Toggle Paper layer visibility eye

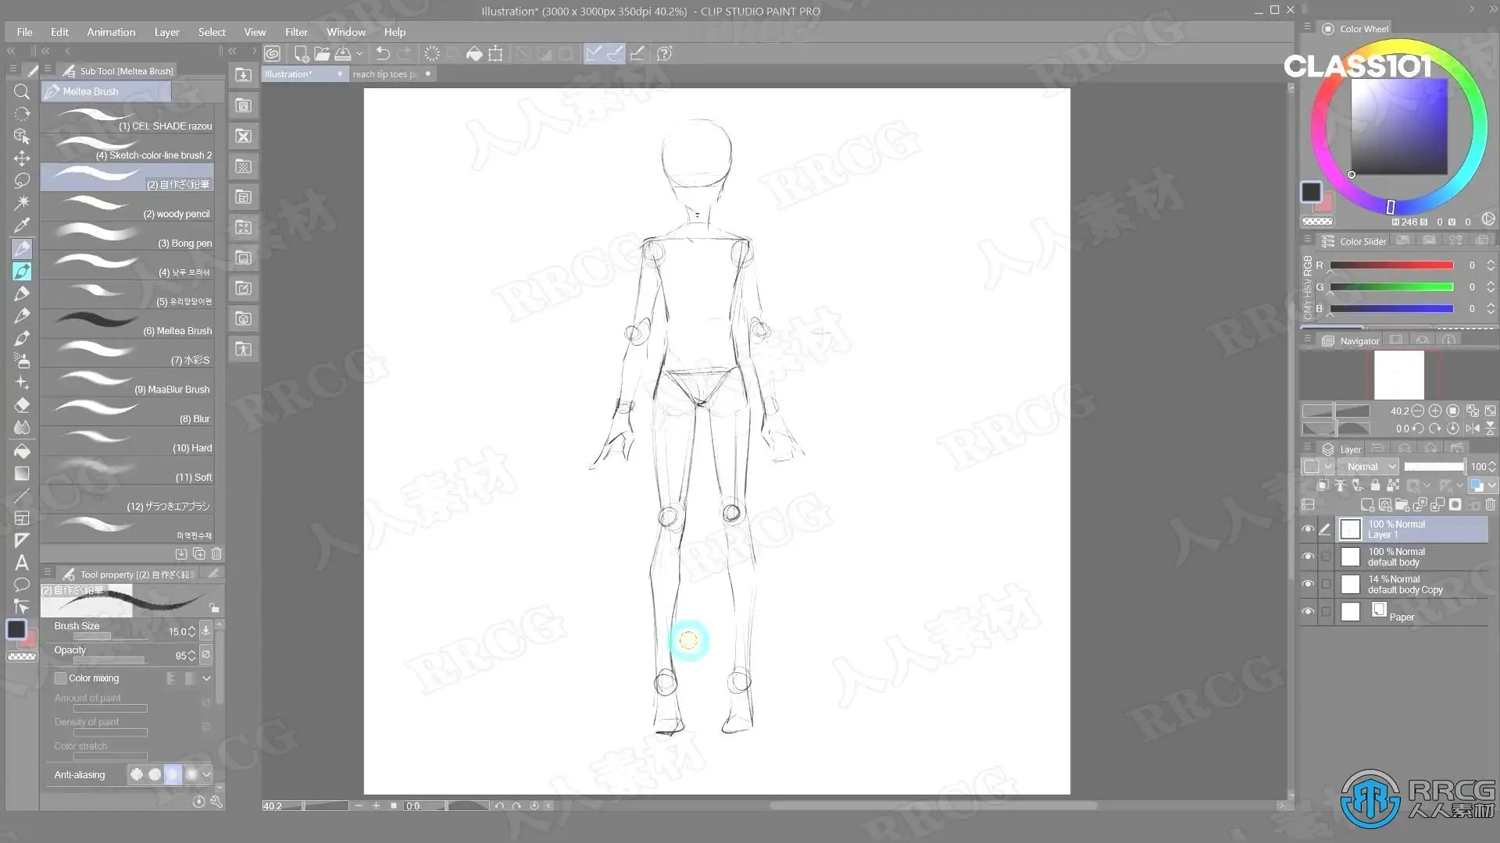click(1308, 611)
